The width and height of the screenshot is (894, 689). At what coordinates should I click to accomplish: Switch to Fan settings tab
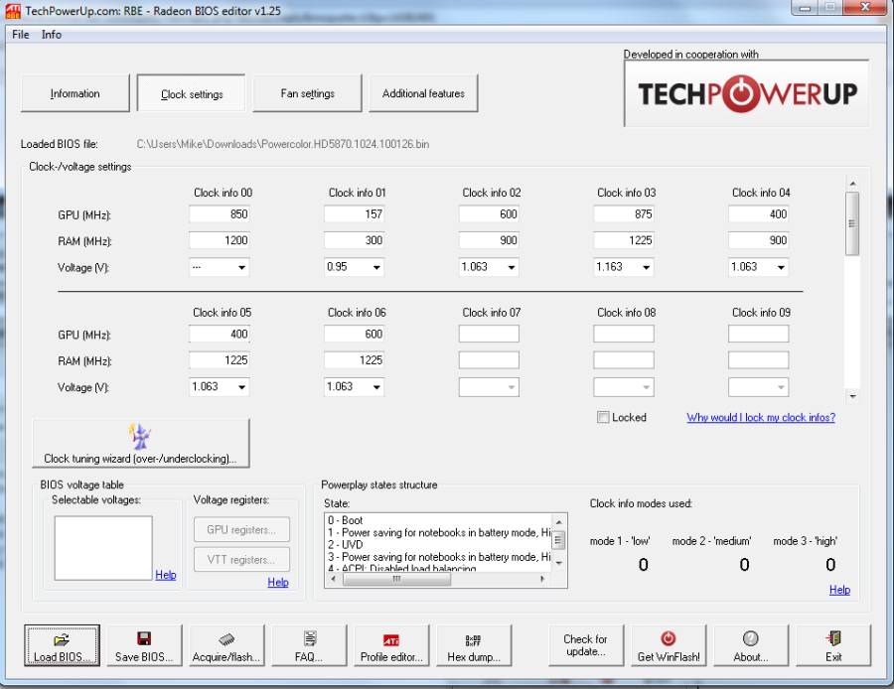click(307, 93)
